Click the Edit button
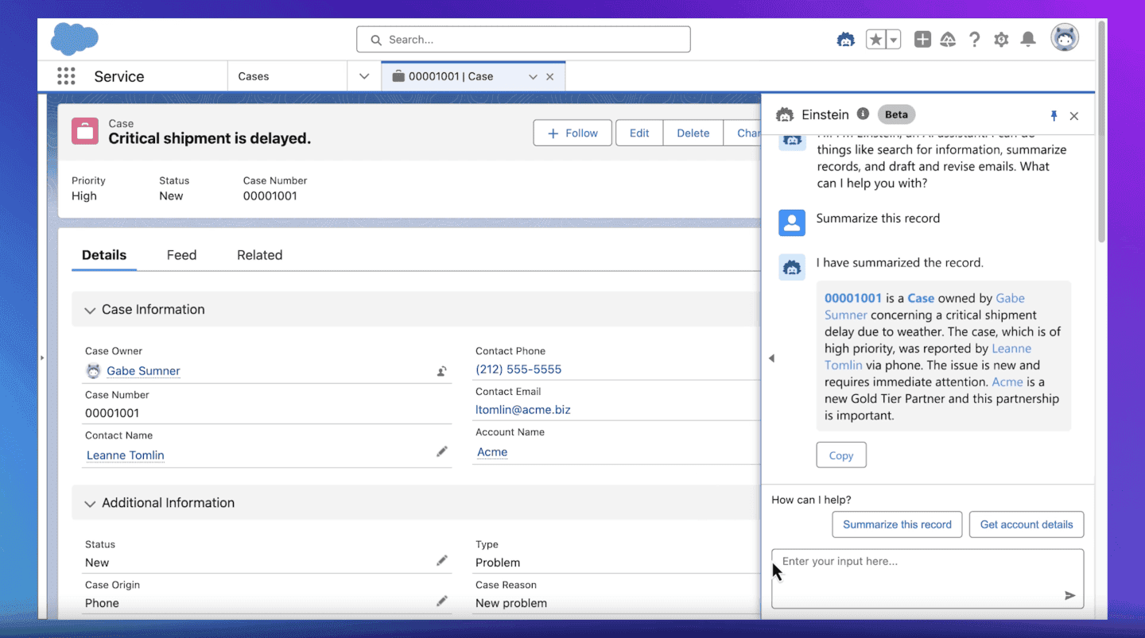Screen dimensions: 1145x638 (x=639, y=133)
